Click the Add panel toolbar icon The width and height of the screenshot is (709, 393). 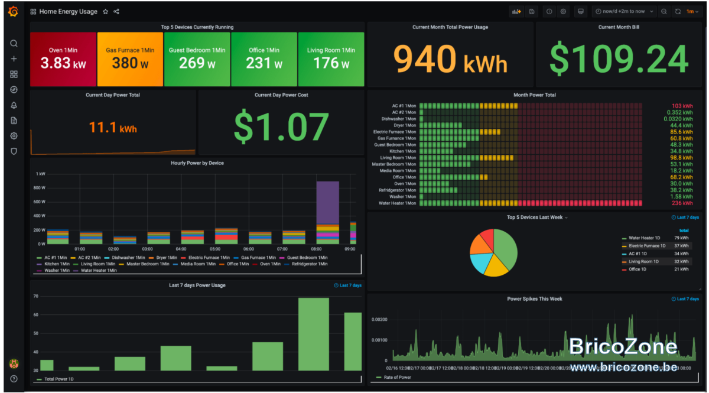coord(516,11)
